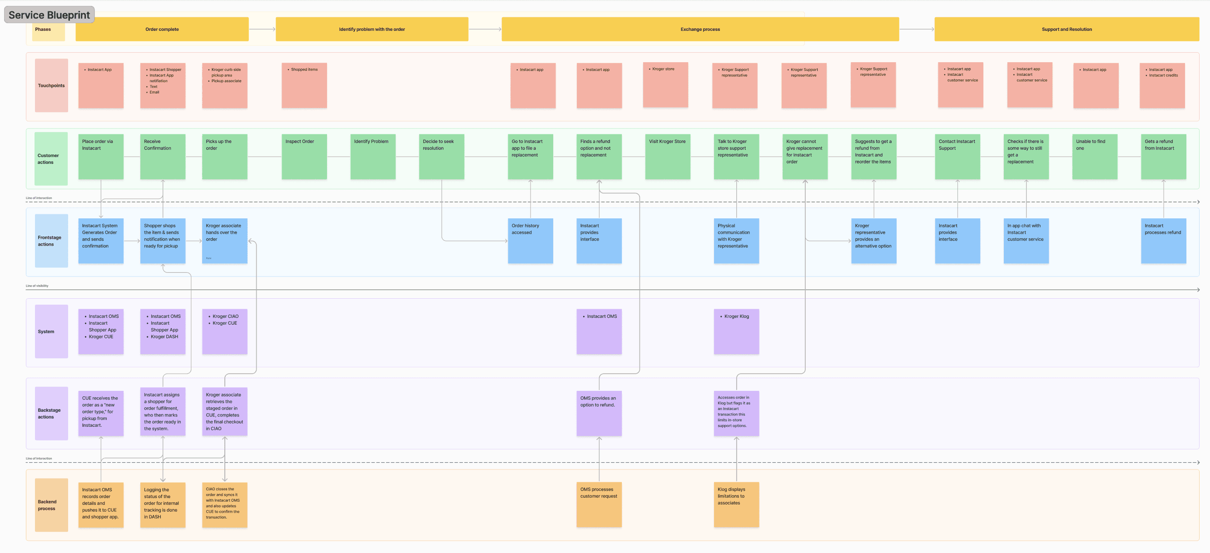This screenshot has width=1210, height=553.
Task: Click the Service Blueprint title label
Action: point(49,15)
